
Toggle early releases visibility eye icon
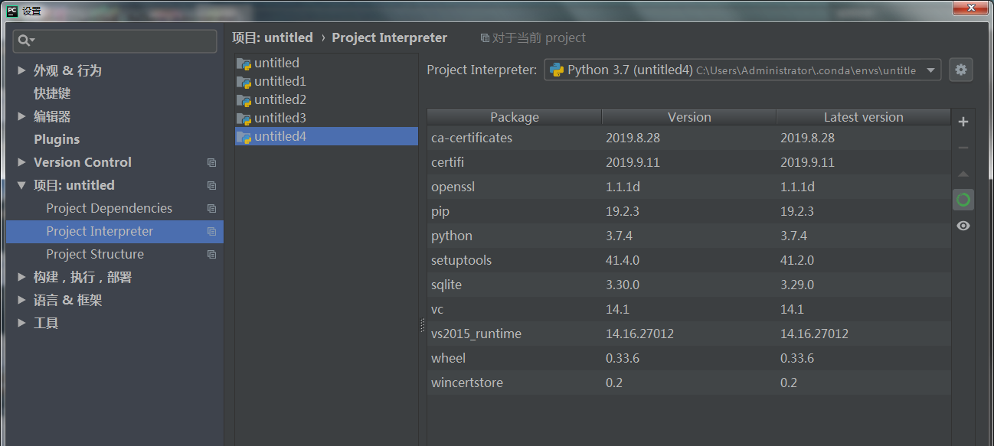tap(963, 225)
